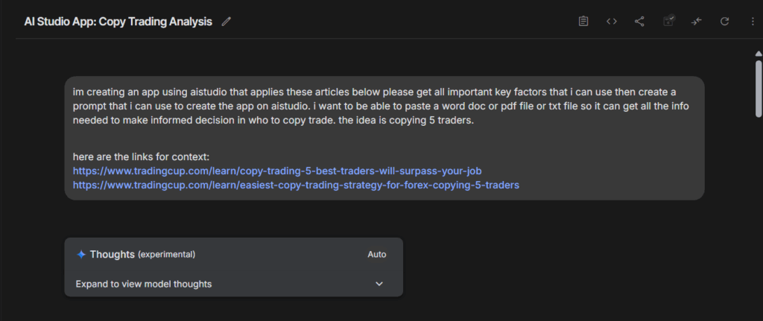Click 'Expand to view model thoughts' text
The height and width of the screenshot is (321, 763).
(x=144, y=284)
